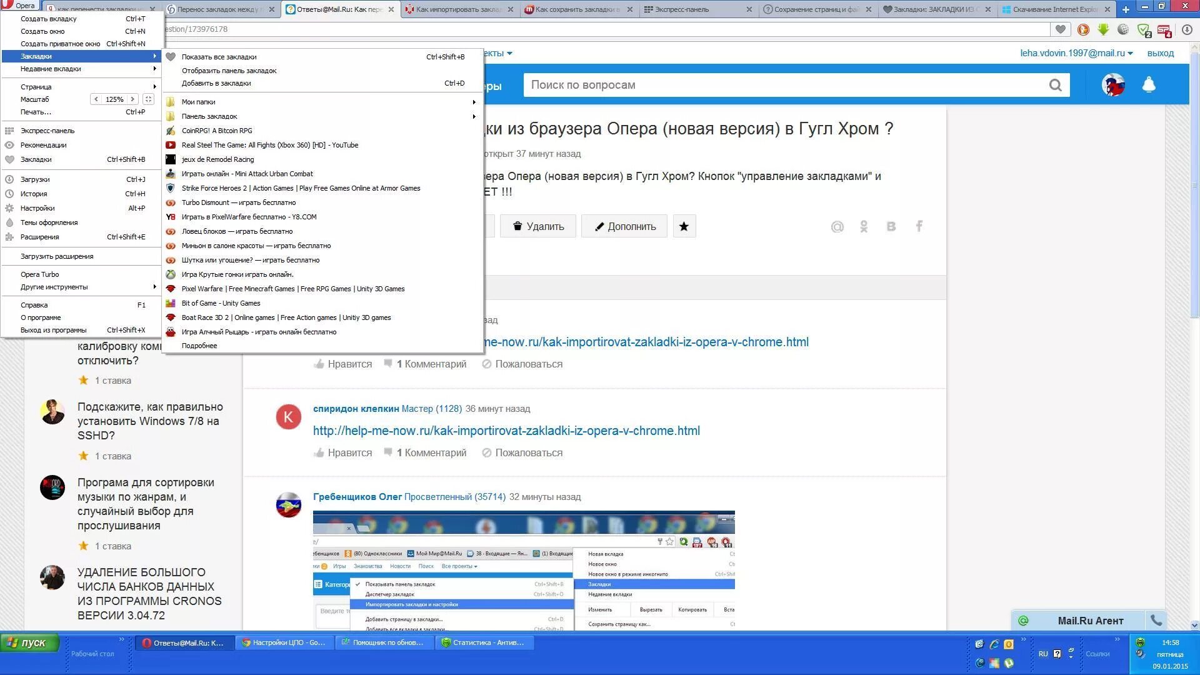This screenshot has height=675, width=1200.
Task: Click the red SP extension icon
Action: click(x=1164, y=30)
